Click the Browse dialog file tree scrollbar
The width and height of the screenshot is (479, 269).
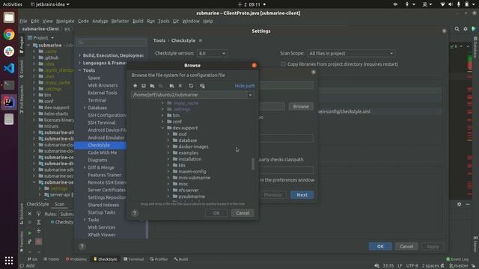[253, 164]
